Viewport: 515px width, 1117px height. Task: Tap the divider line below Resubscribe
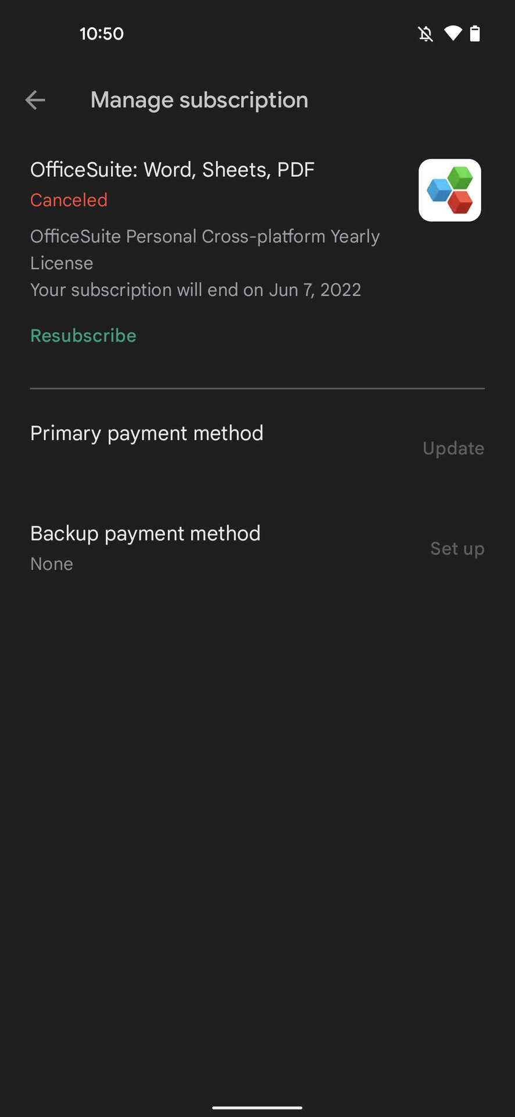point(257,388)
